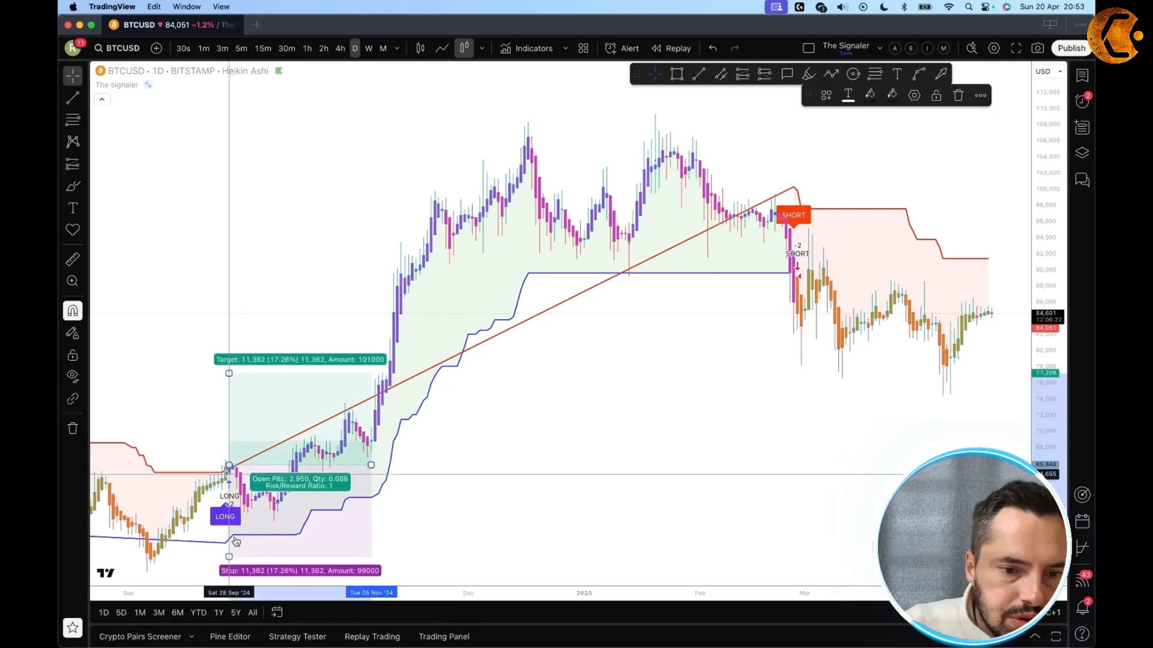This screenshot has width=1153, height=648.
Task: Toggle hide all drawings eye icon
Action: tap(73, 377)
